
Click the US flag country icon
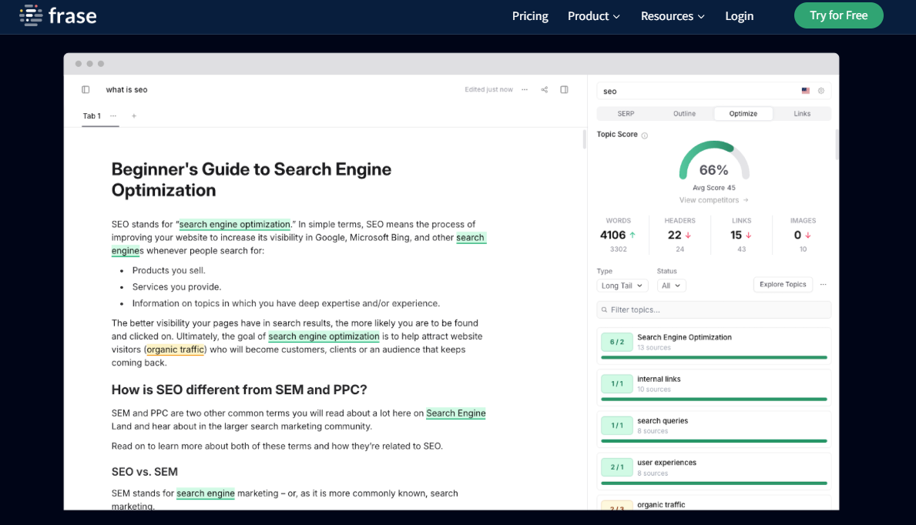point(806,91)
